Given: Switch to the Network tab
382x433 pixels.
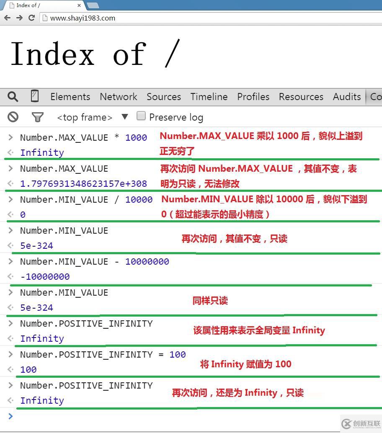Looking at the screenshot, I should 119,97.
